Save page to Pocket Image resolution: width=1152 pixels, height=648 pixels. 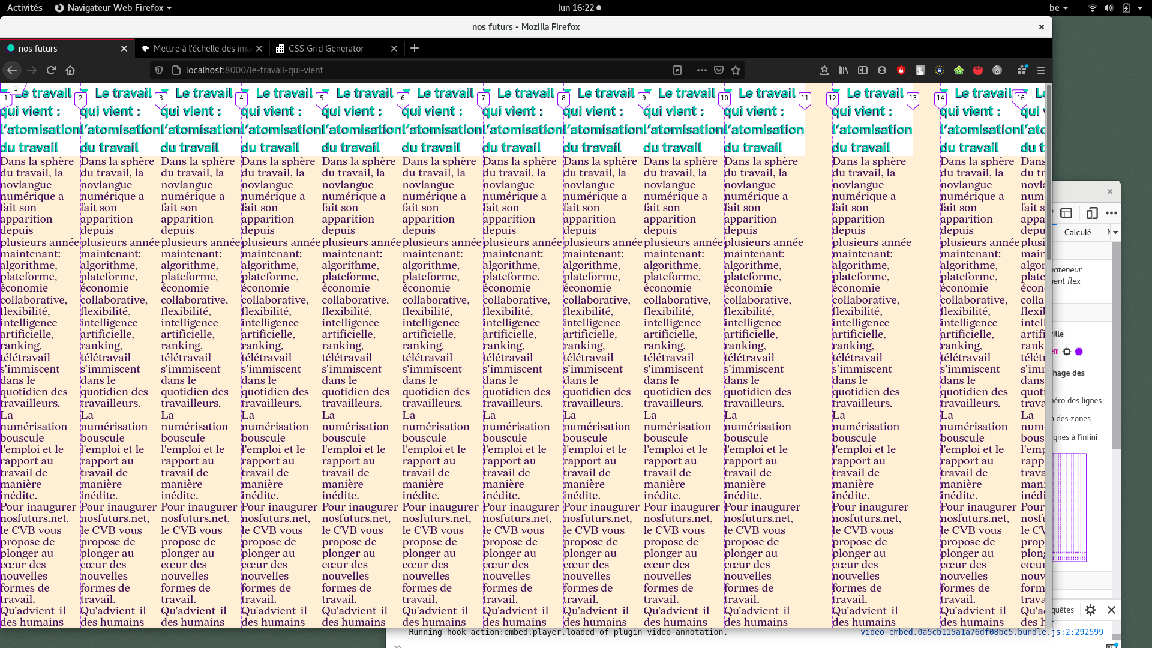coord(719,70)
